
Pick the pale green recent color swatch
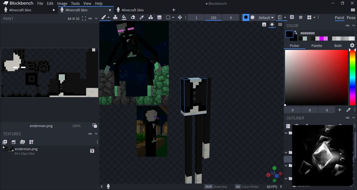click(x=305, y=39)
